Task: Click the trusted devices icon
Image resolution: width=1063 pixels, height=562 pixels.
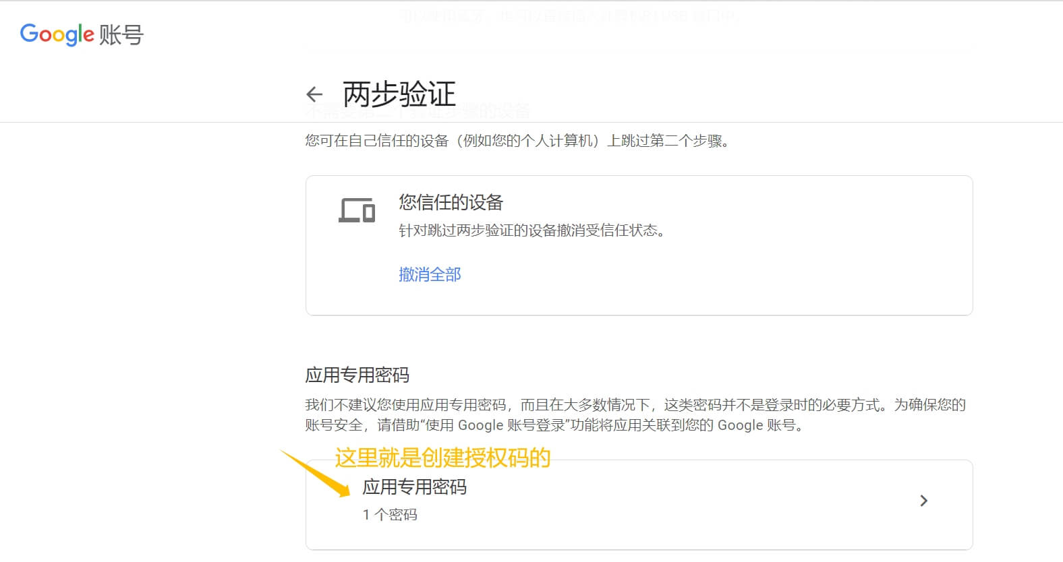Action: pyautogui.click(x=357, y=210)
